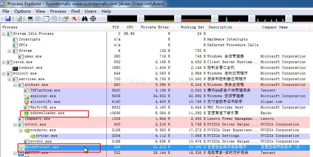The height and width of the screenshot is (157, 313).
Task: Open the View menu
Action: pyautogui.click(x=40, y=11)
